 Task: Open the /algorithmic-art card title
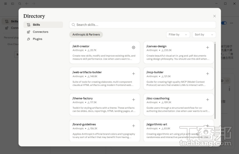click(157, 124)
